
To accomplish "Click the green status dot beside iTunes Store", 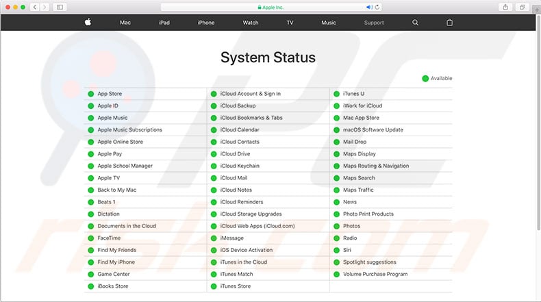I will [x=214, y=286].
